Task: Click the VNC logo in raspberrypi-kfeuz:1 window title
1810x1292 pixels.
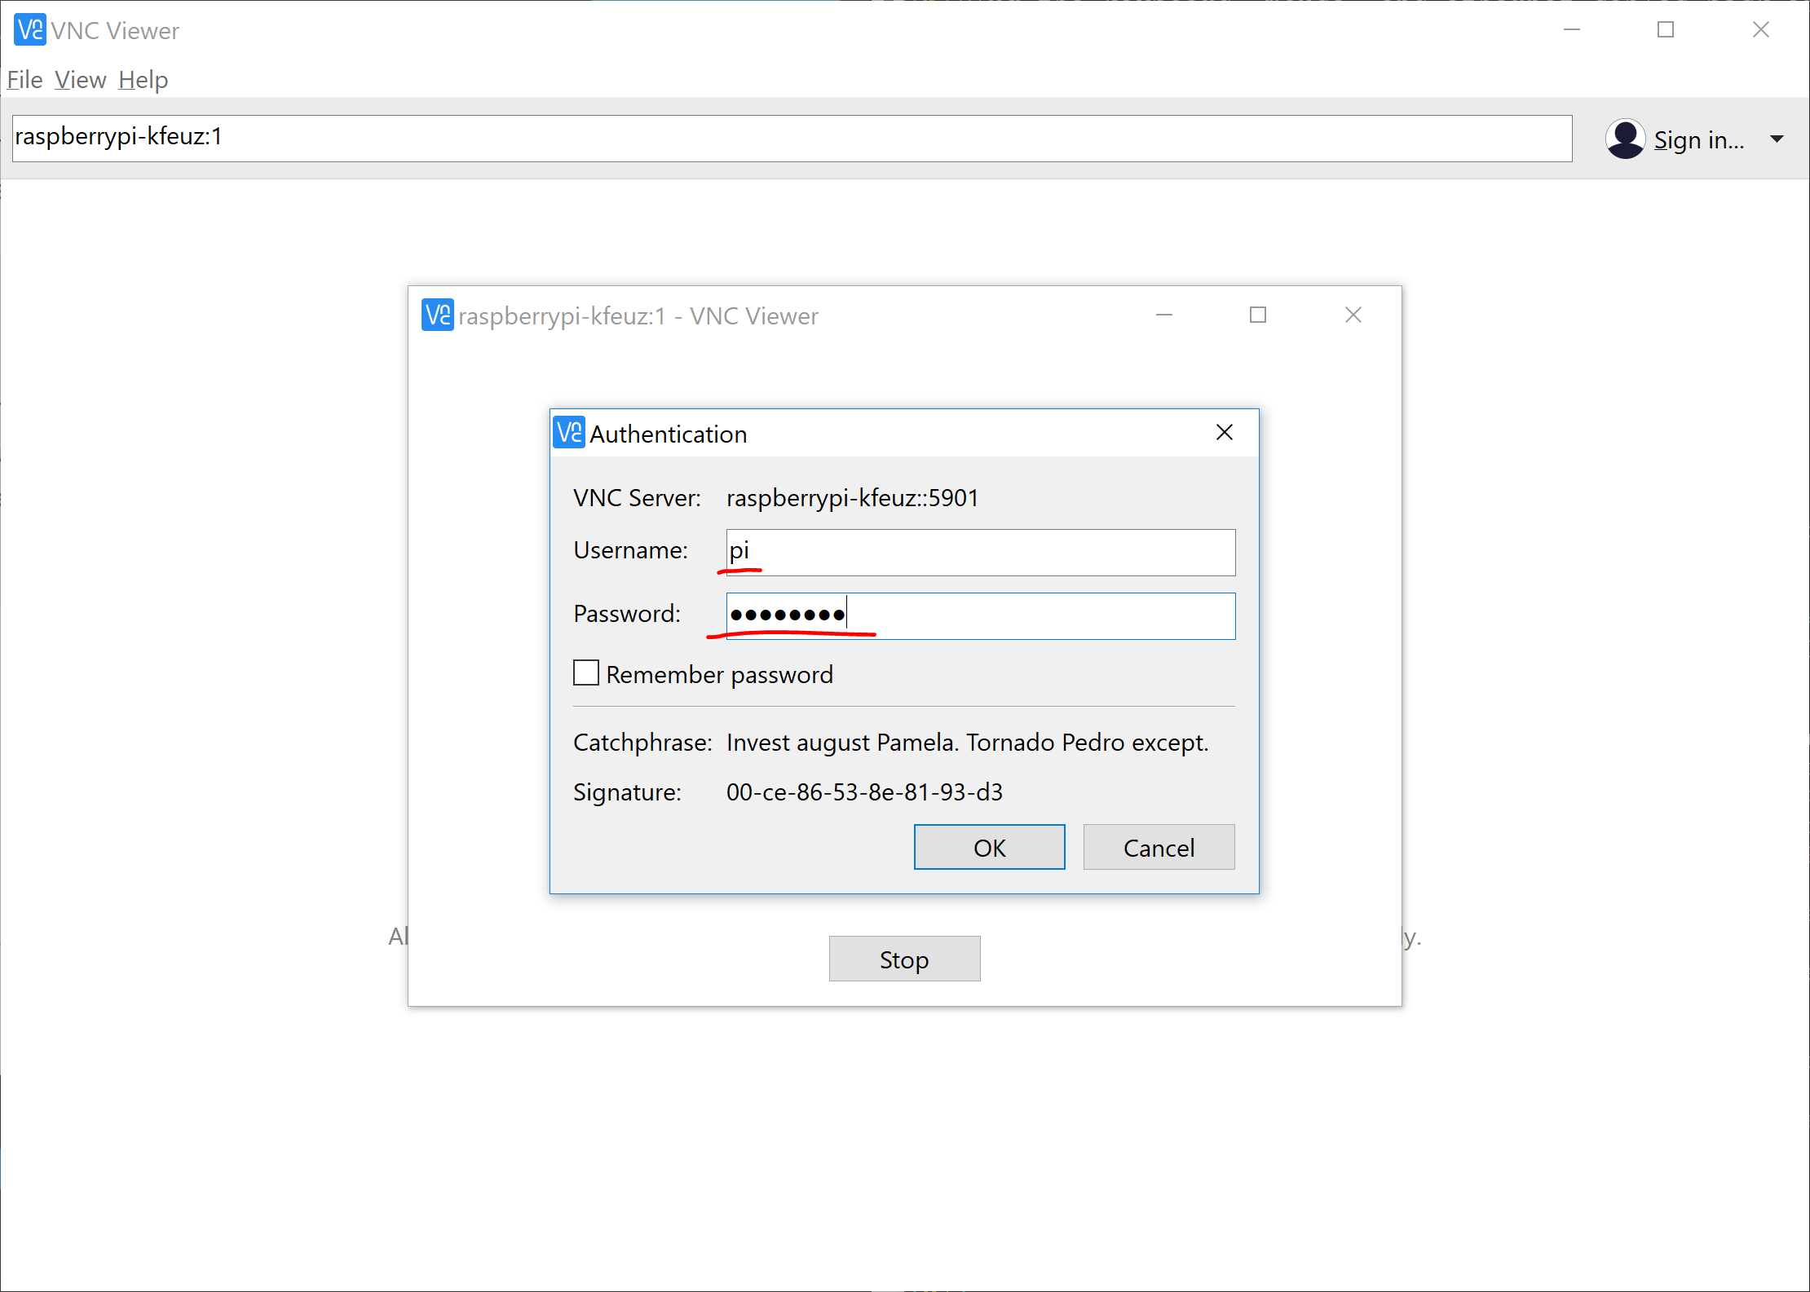Action: coord(438,315)
